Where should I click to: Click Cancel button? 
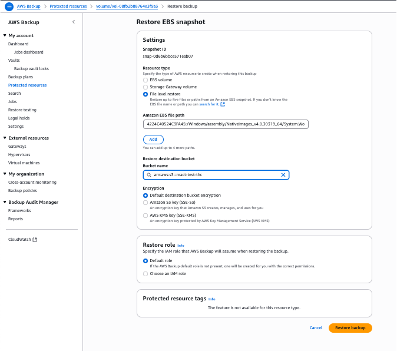tap(316, 327)
